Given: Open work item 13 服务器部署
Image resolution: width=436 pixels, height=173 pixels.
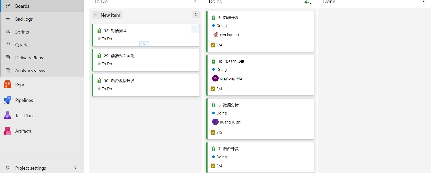Looking at the screenshot, I should click(x=234, y=61).
